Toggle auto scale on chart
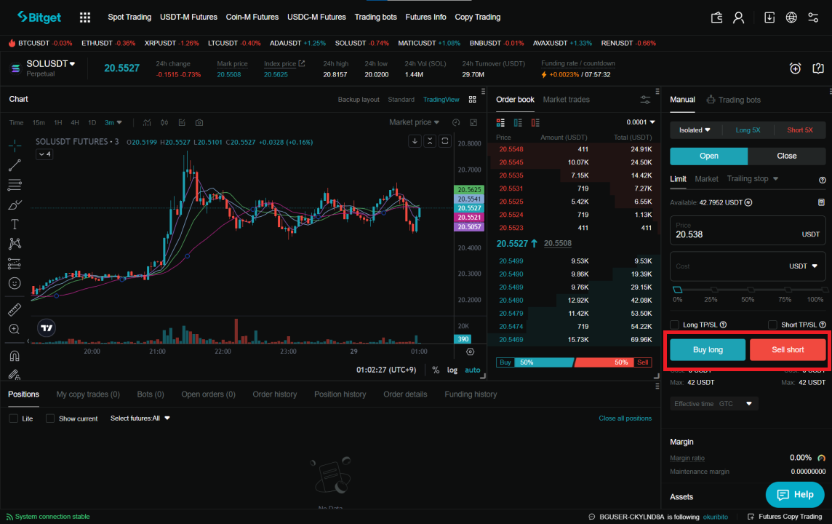The width and height of the screenshot is (832, 524). click(x=472, y=370)
